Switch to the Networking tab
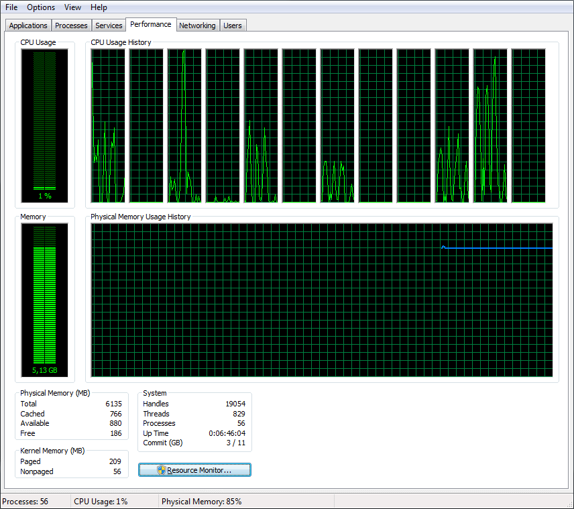 pyautogui.click(x=197, y=25)
